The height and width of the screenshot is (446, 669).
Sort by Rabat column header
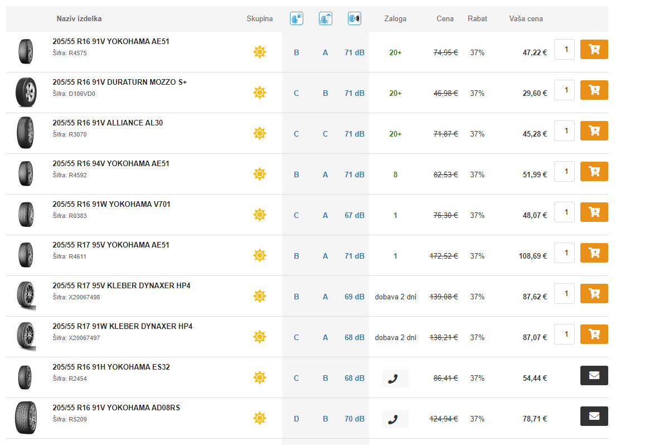(477, 19)
